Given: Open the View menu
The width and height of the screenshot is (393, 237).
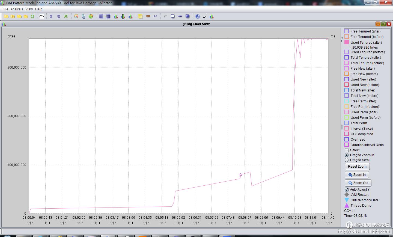Looking at the screenshot, I should (29, 9).
